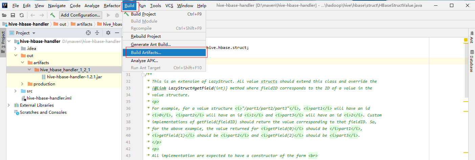Select Scratches and Consoles tree item

point(43,112)
